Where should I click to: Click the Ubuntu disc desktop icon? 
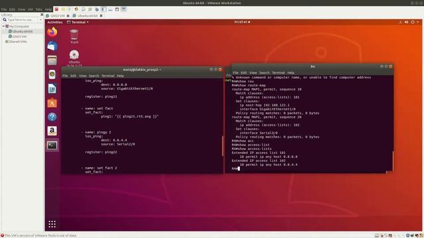tap(74, 58)
